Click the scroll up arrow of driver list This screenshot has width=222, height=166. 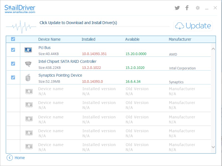(213, 49)
